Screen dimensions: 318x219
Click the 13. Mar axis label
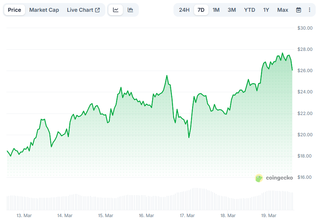(24, 215)
